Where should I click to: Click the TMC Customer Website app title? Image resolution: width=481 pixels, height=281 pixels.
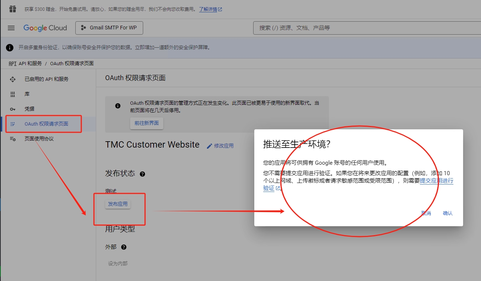[152, 145]
